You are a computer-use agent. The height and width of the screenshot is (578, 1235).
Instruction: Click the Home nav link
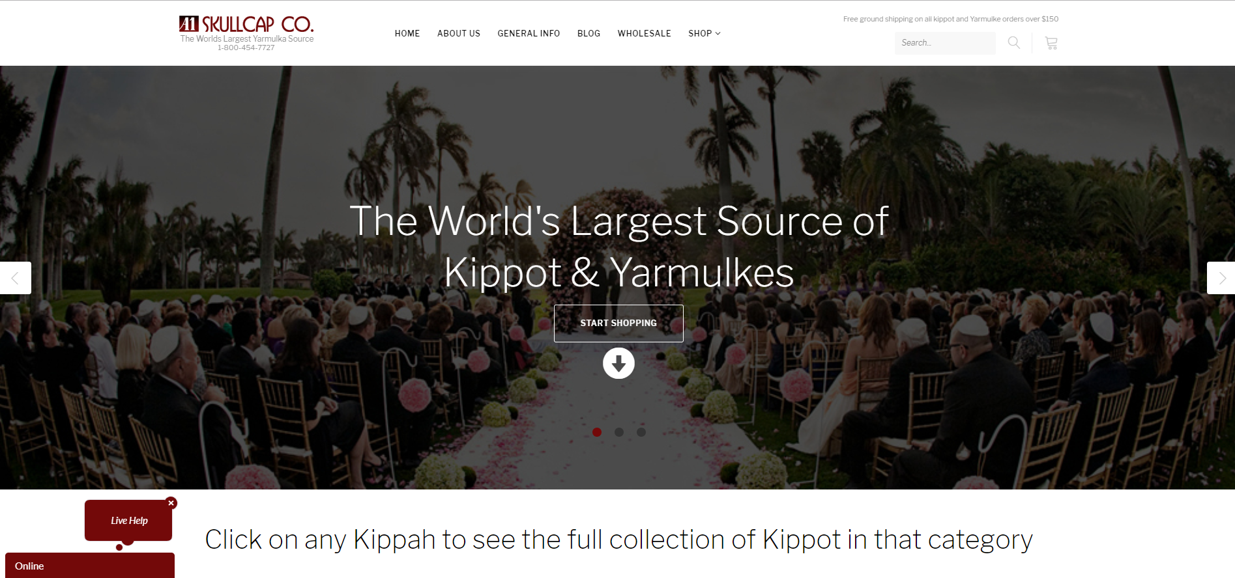[407, 33]
